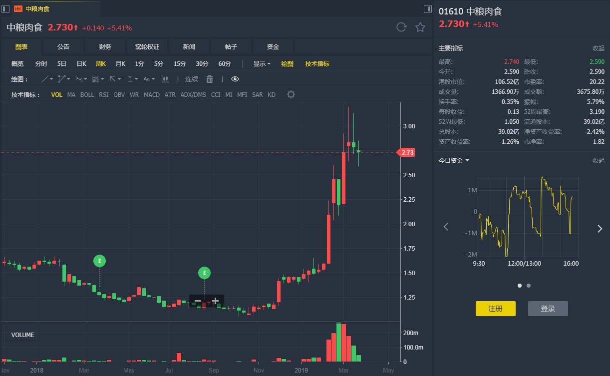This screenshot has height=376, width=610.
Task: Toggle drawing visibility with the eye icon
Action: coord(235,79)
